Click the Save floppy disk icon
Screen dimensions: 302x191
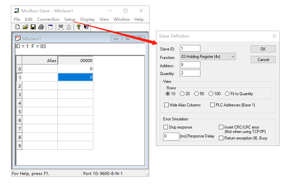click(x=33, y=27)
